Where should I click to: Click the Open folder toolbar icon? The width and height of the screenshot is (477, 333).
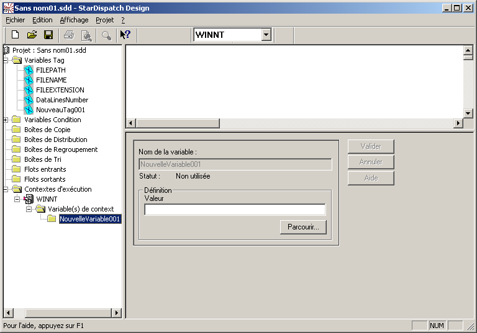coord(32,35)
